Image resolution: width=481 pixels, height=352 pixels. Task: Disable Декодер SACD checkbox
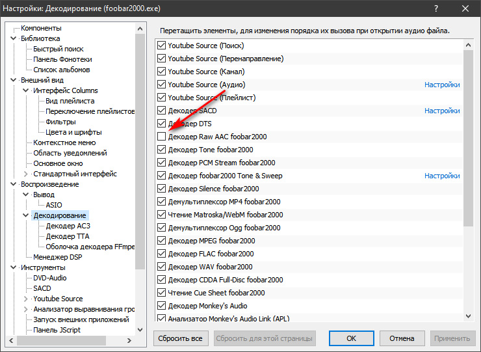pyautogui.click(x=161, y=111)
